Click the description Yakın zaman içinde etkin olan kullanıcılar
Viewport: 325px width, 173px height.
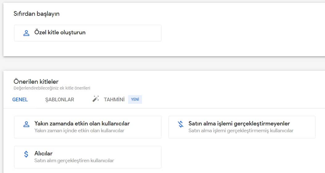[79, 130]
